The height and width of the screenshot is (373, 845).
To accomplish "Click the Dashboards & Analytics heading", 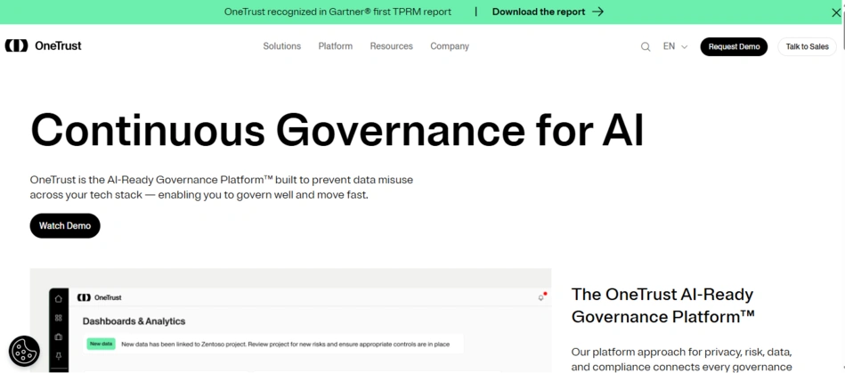I will click(134, 321).
